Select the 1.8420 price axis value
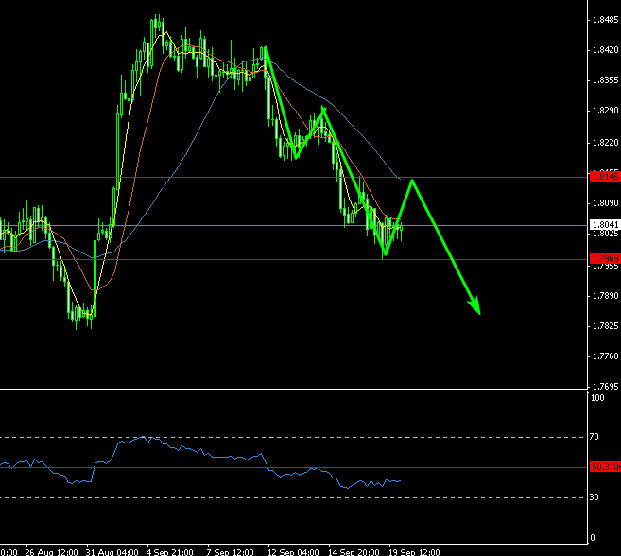This screenshot has height=556, width=621. pyautogui.click(x=605, y=49)
